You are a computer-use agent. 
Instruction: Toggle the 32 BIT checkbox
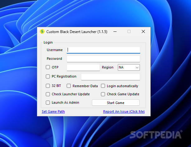tap(48, 86)
